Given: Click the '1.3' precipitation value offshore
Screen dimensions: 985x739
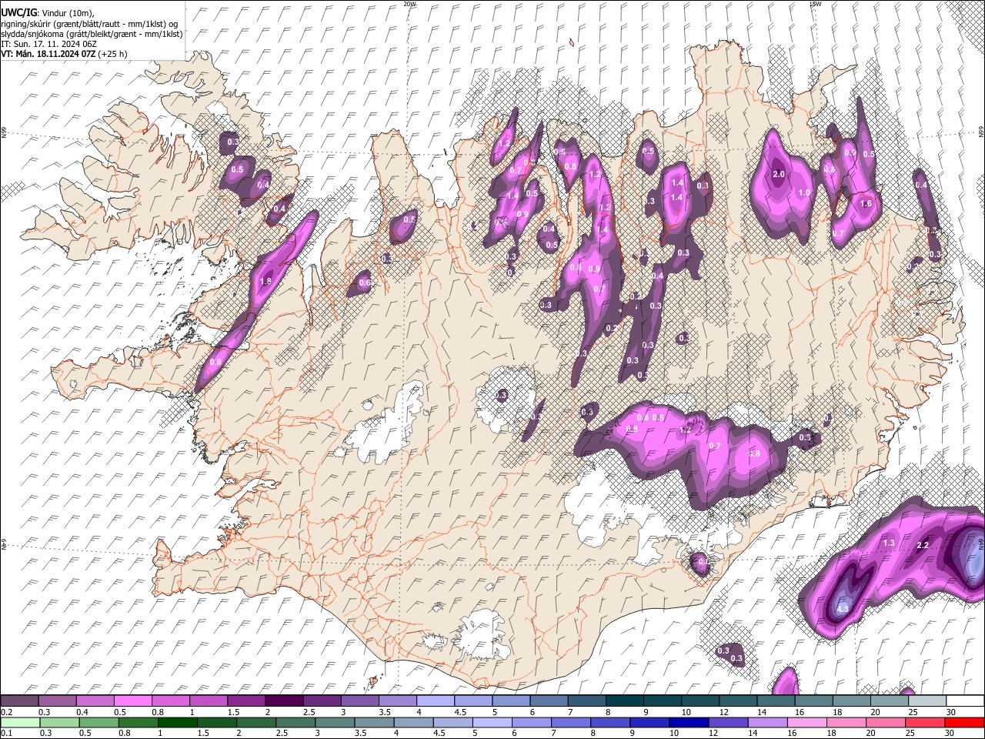Looking at the screenshot, I should click(x=889, y=543).
